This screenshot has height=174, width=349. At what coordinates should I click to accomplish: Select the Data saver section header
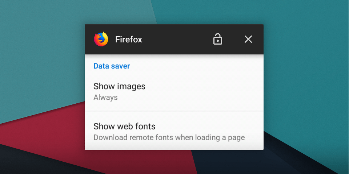click(x=112, y=66)
